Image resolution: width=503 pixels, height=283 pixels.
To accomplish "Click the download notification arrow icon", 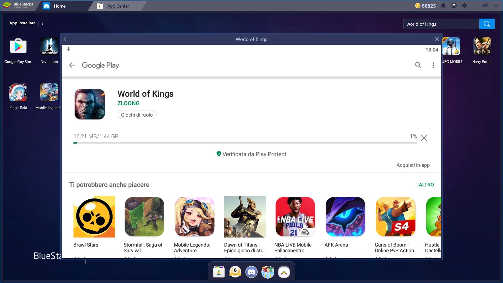I will point(68,49).
